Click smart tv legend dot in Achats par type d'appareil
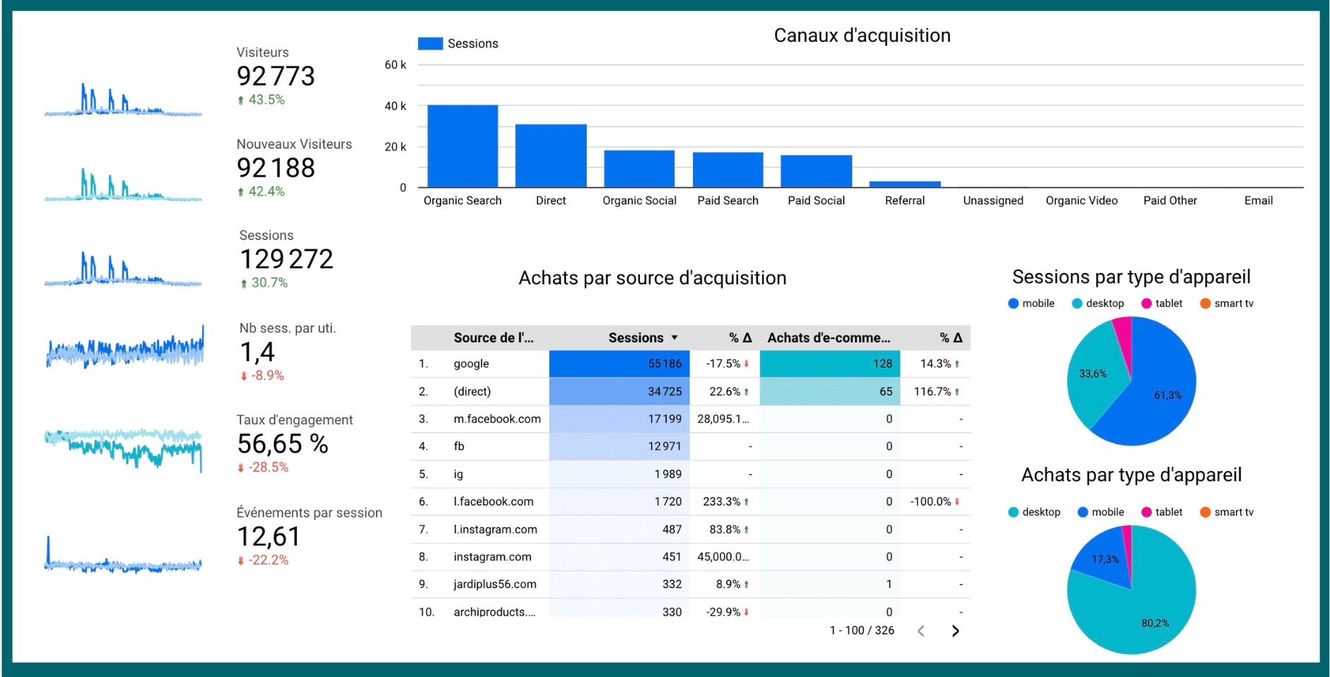 coord(1206,512)
